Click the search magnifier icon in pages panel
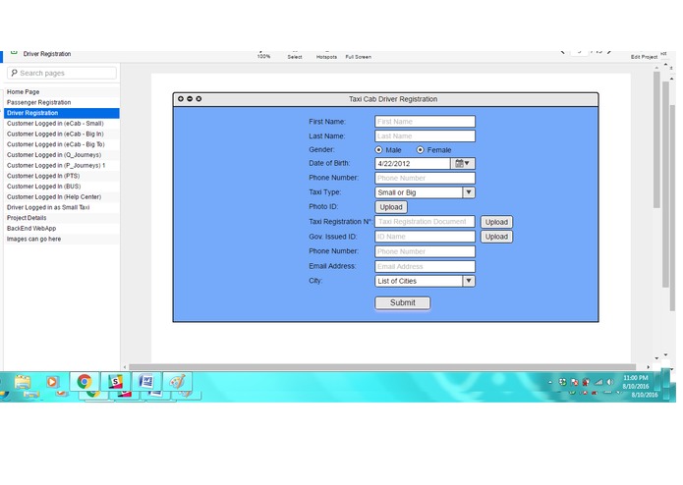This screenshot has height=485, width=683. tap(15, 73)
